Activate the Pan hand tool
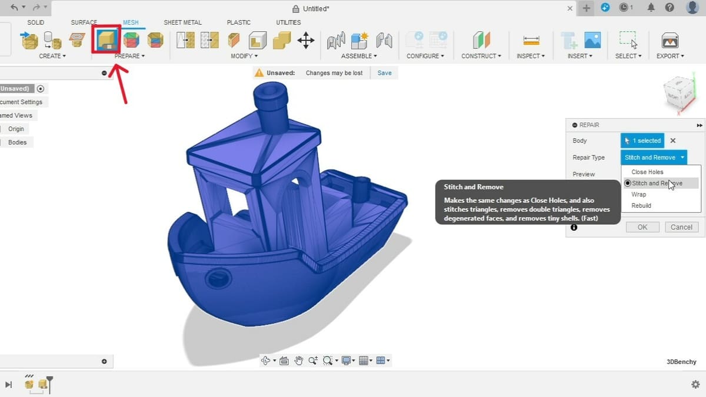Image resolution: width=706 pixels, height=397 pixels. point(299,361)
